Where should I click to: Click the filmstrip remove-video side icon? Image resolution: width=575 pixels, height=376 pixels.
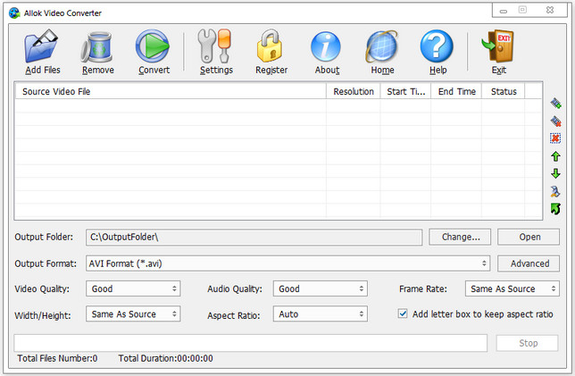555,121
